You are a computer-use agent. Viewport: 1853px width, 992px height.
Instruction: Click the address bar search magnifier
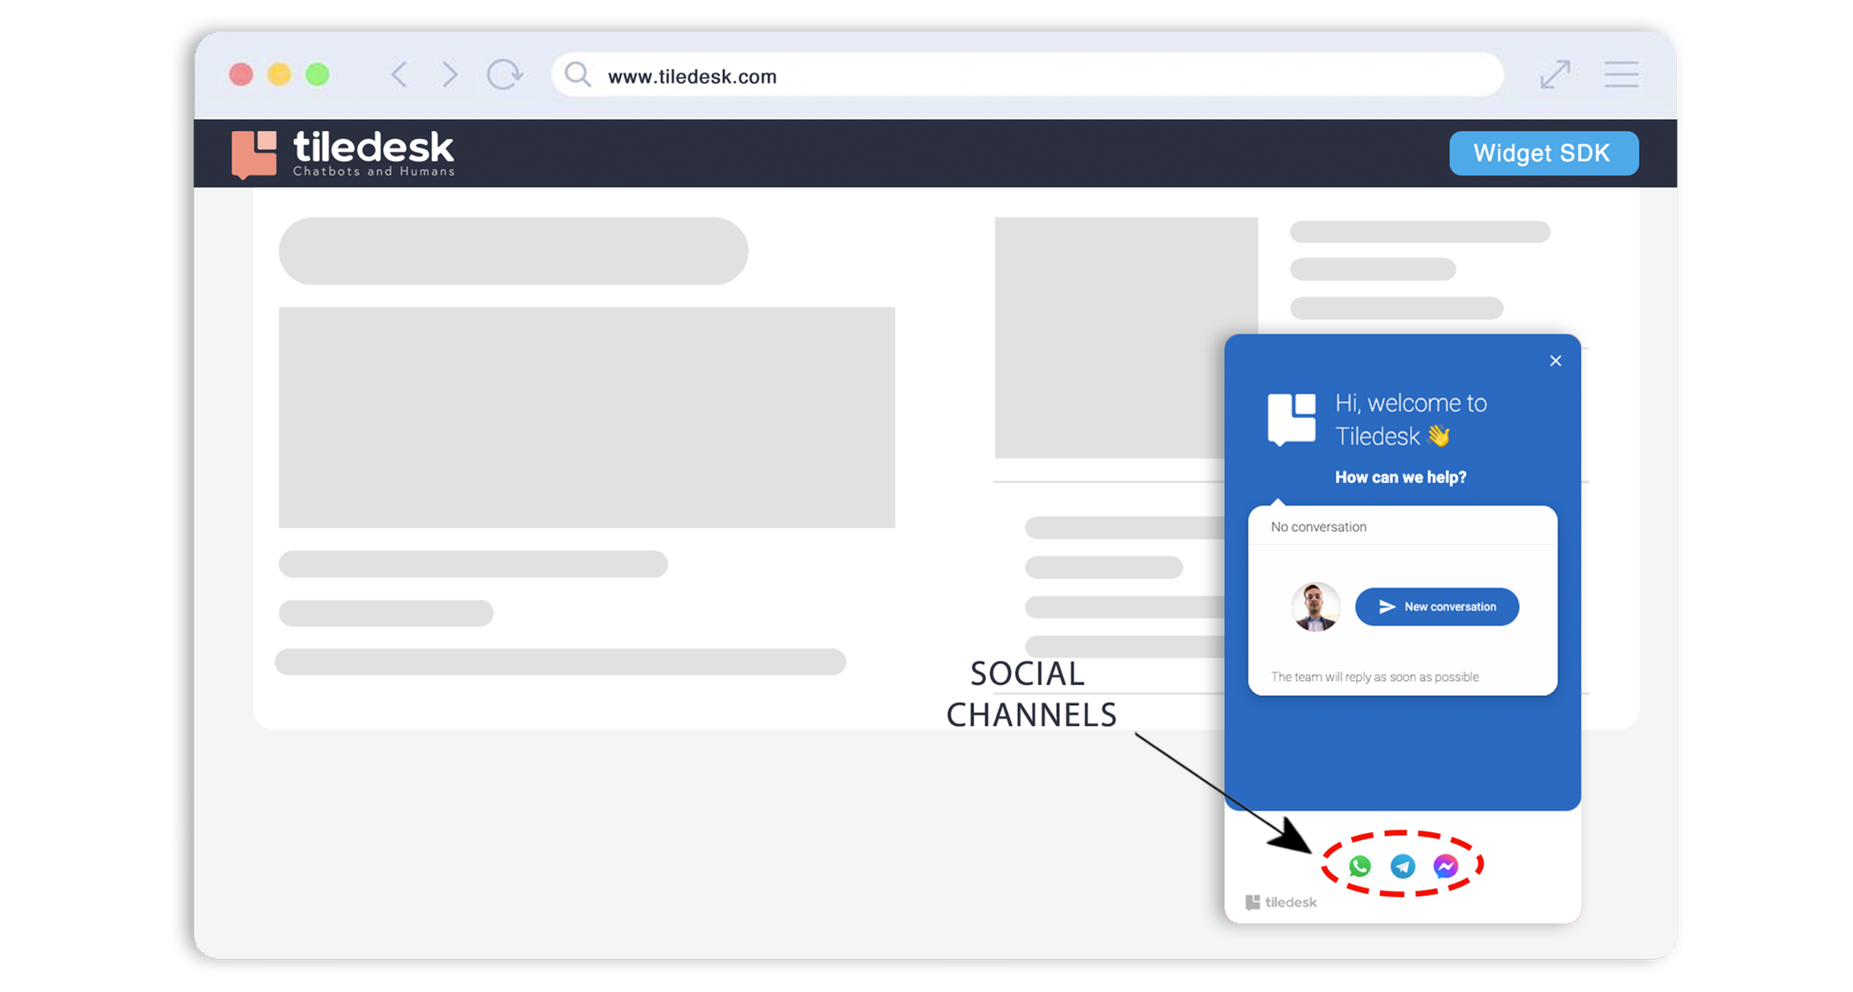(577, 75)
